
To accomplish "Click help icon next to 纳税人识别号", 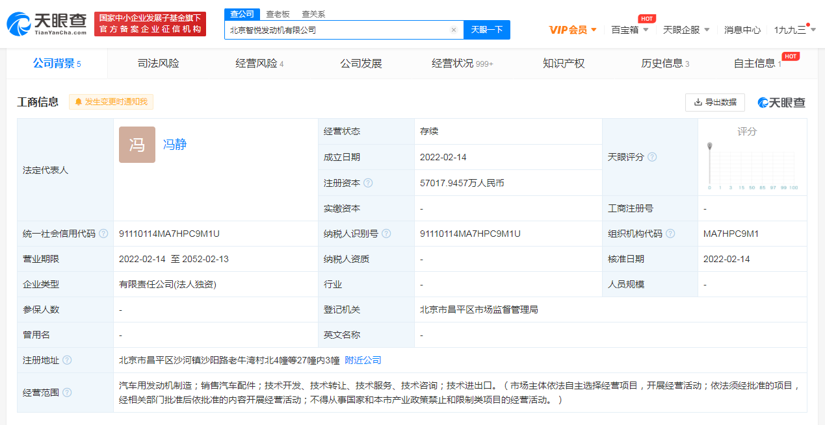I will (387, 234).
